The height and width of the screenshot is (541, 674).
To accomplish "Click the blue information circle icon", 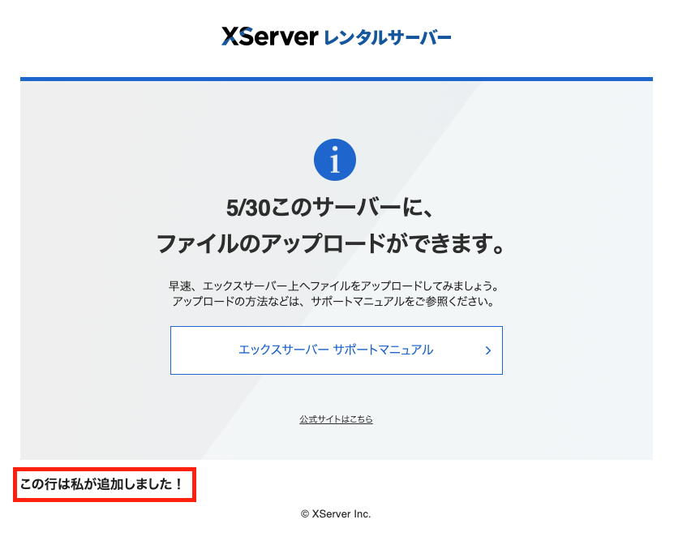I will pos(335,160).
